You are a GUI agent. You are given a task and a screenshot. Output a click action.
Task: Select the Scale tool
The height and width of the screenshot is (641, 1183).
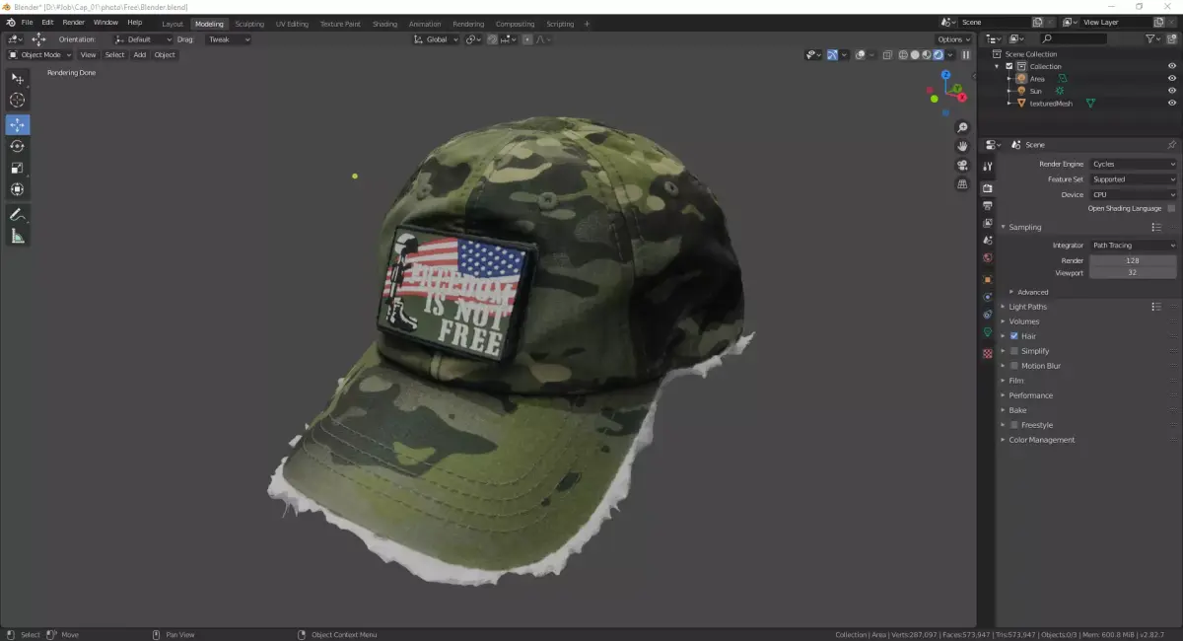pos(18,168)
